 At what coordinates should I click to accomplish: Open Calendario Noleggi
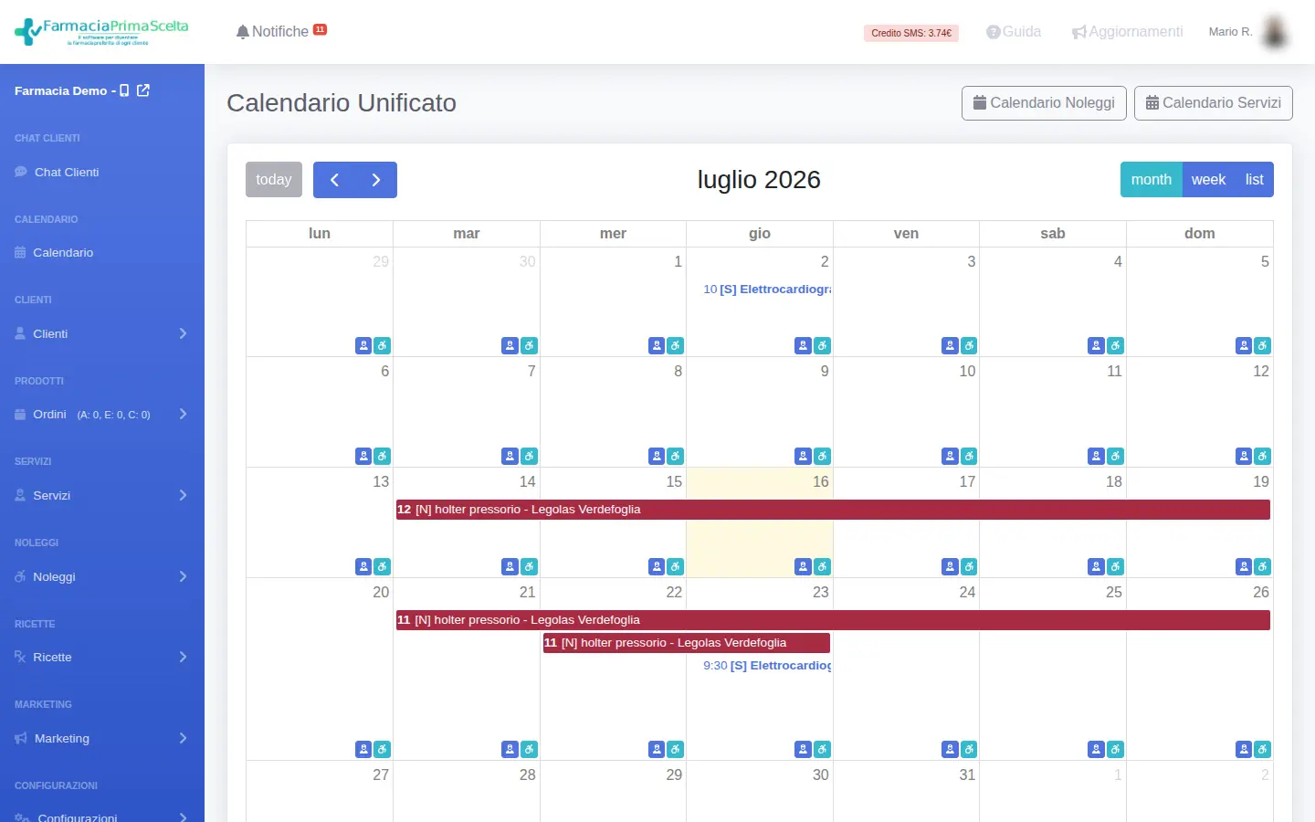(x=1044, y=103)
